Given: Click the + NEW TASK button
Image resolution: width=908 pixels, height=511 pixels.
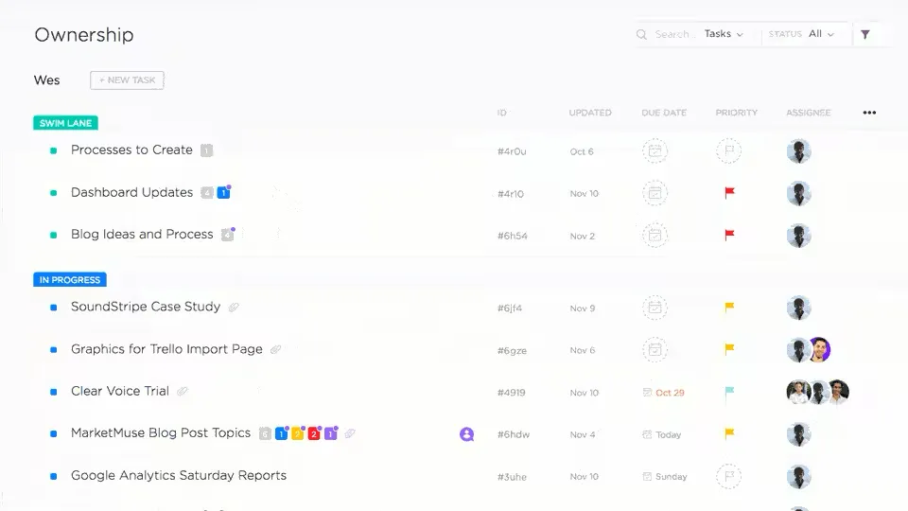Looking at the screenshot, I should pos(127,79).
